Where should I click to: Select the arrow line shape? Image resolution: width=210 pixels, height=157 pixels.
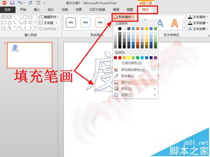point(20,17)
